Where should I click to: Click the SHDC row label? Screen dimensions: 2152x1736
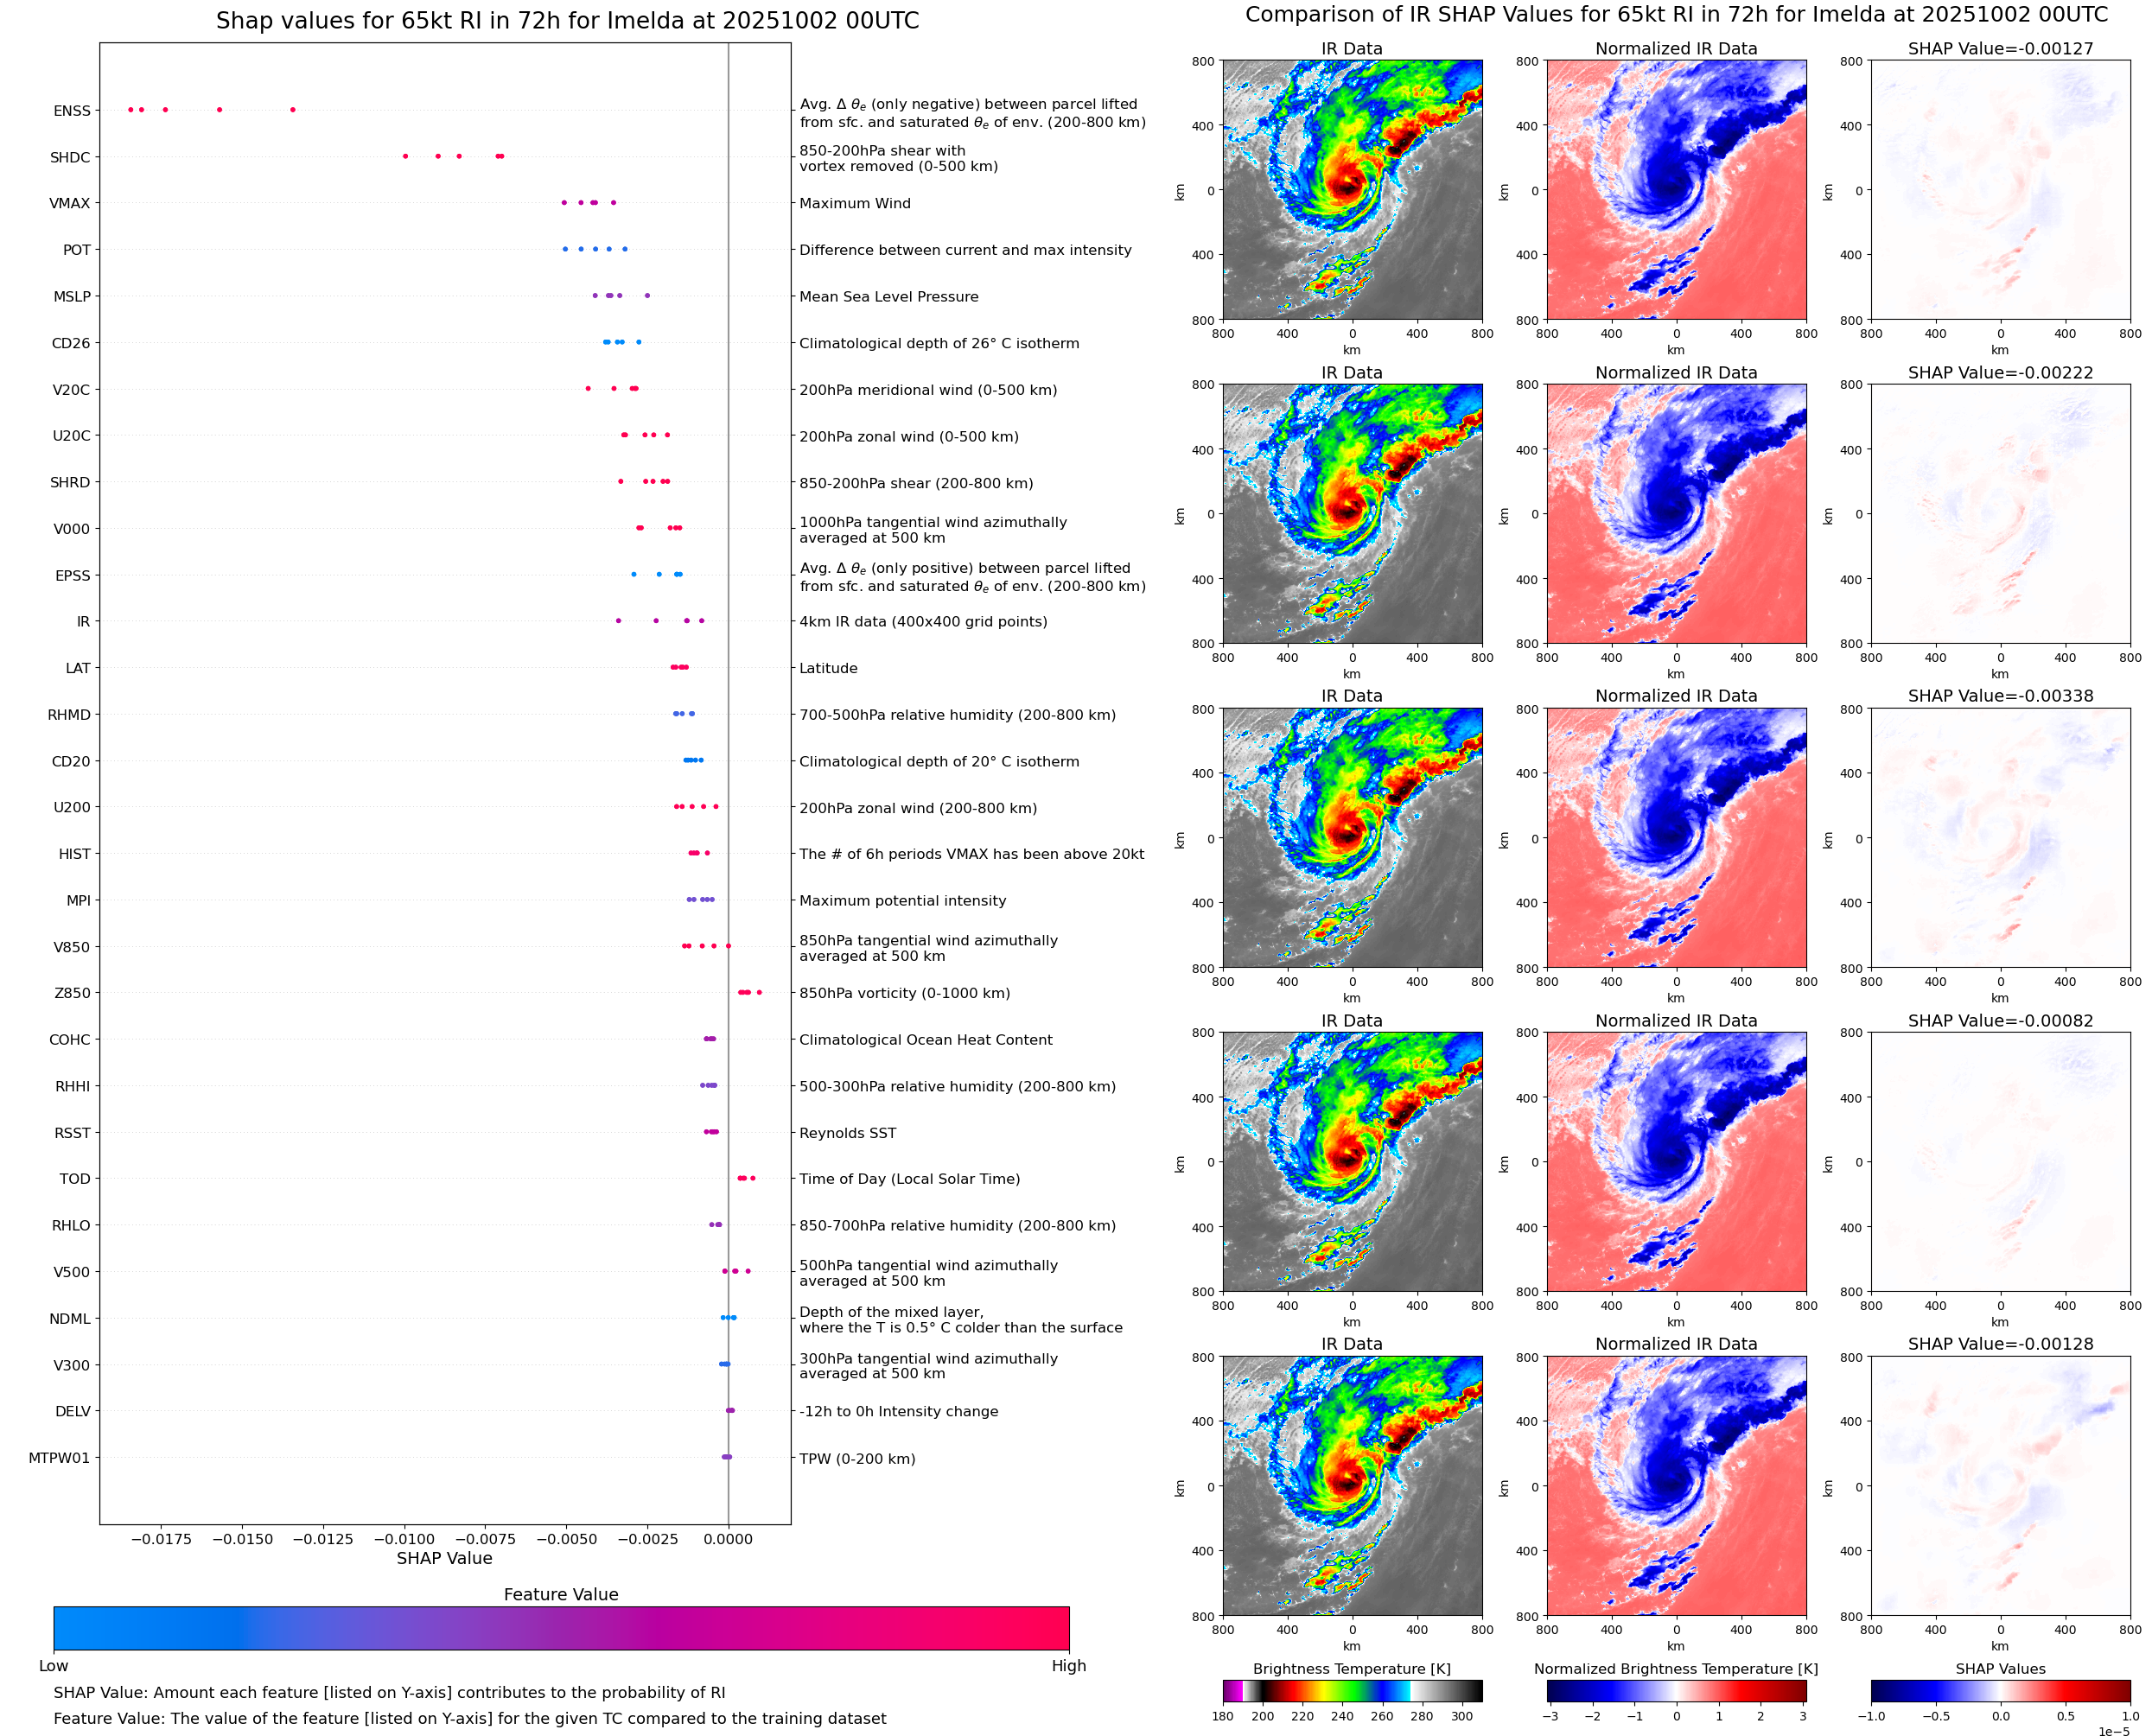click(70, 157)
